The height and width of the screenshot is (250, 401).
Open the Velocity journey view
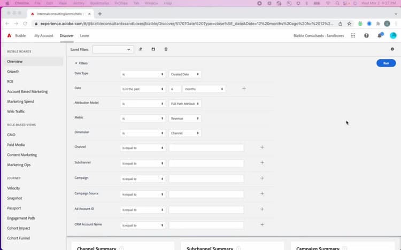13,188
